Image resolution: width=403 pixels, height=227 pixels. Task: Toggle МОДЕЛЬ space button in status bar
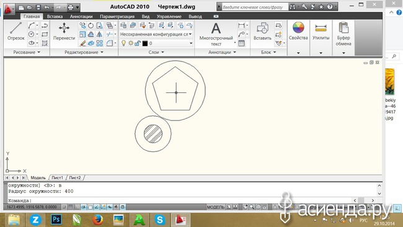pyautogui.click(x=216, y=207)
